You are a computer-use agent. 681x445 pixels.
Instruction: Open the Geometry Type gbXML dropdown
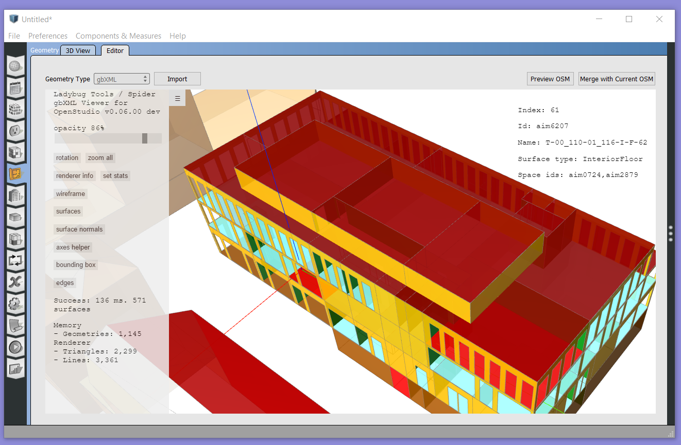[x=122, y=79]
